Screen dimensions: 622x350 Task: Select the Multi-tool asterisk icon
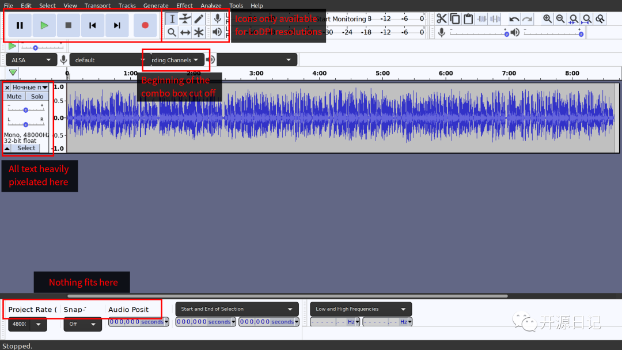[199, 32]
